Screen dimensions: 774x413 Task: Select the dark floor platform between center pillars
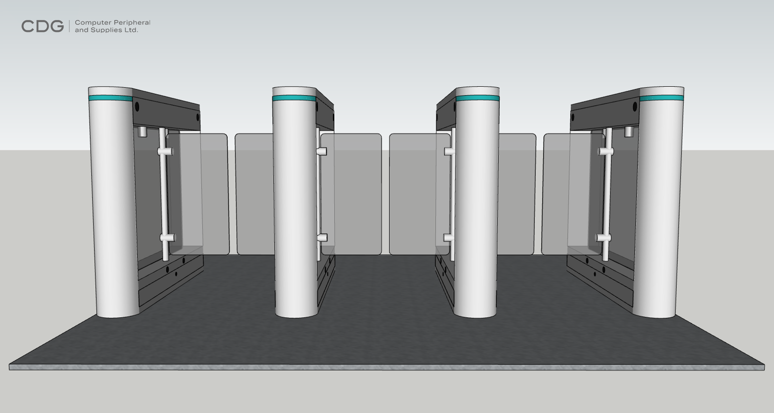[386, 295]
